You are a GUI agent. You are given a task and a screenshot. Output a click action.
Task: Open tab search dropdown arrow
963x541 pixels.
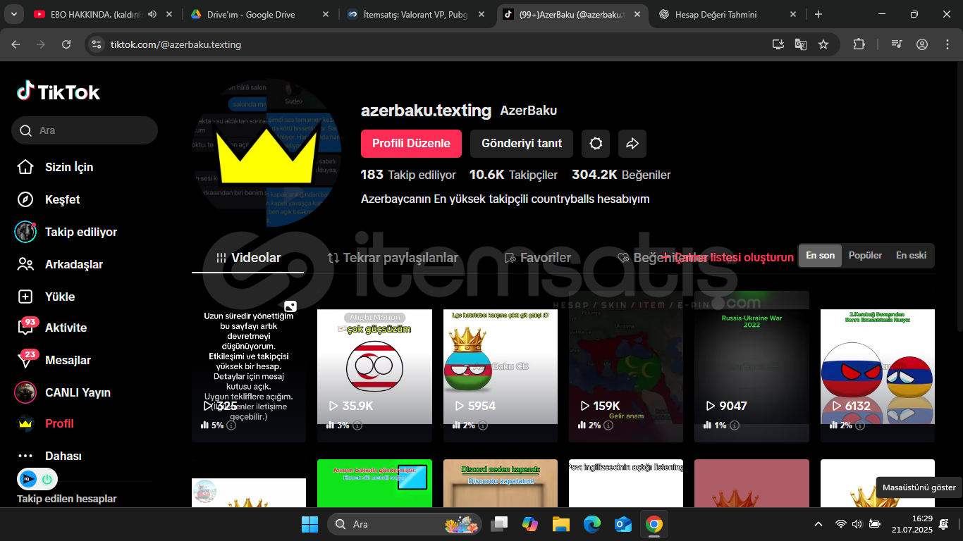click(13, 14)
